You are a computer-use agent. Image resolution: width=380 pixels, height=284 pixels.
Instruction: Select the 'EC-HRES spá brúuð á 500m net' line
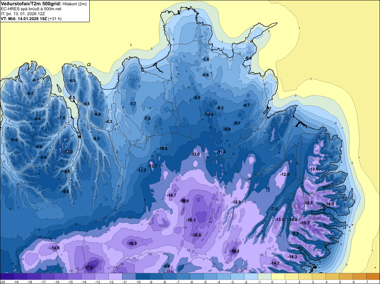(x=31, y=9)
